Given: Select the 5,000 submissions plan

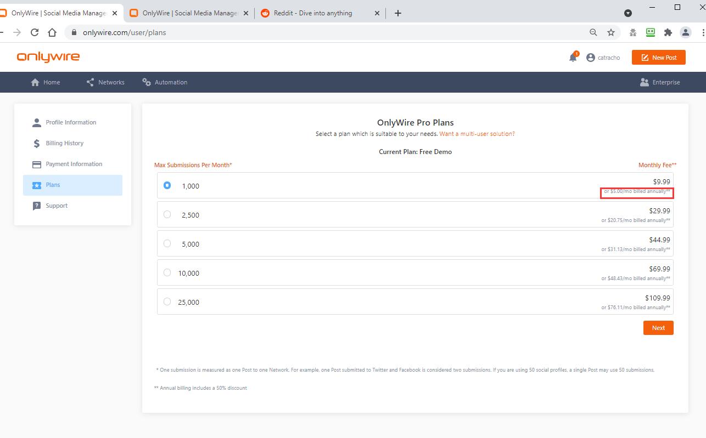Looking at the screenshot, I should (x=167, y=243).
